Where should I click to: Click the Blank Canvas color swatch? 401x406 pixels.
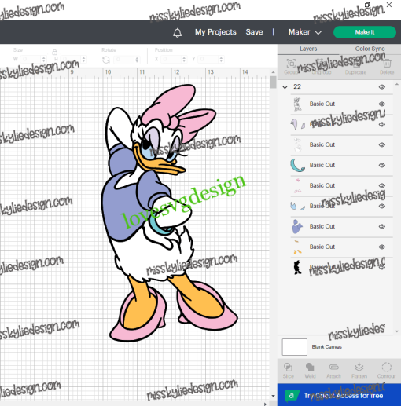[x=295, y=347]
